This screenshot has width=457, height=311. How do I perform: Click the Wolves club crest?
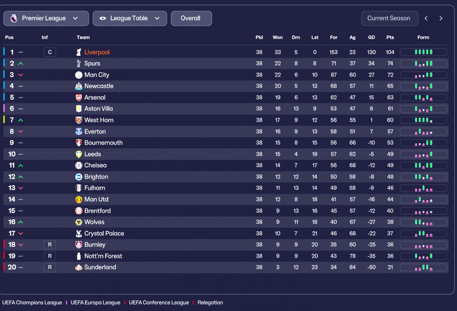[x=79, y=222]
